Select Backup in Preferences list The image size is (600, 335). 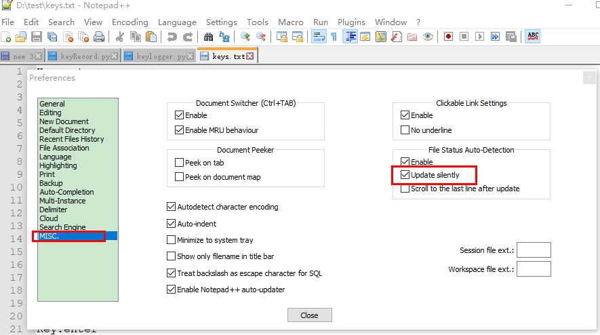(51, 183)
